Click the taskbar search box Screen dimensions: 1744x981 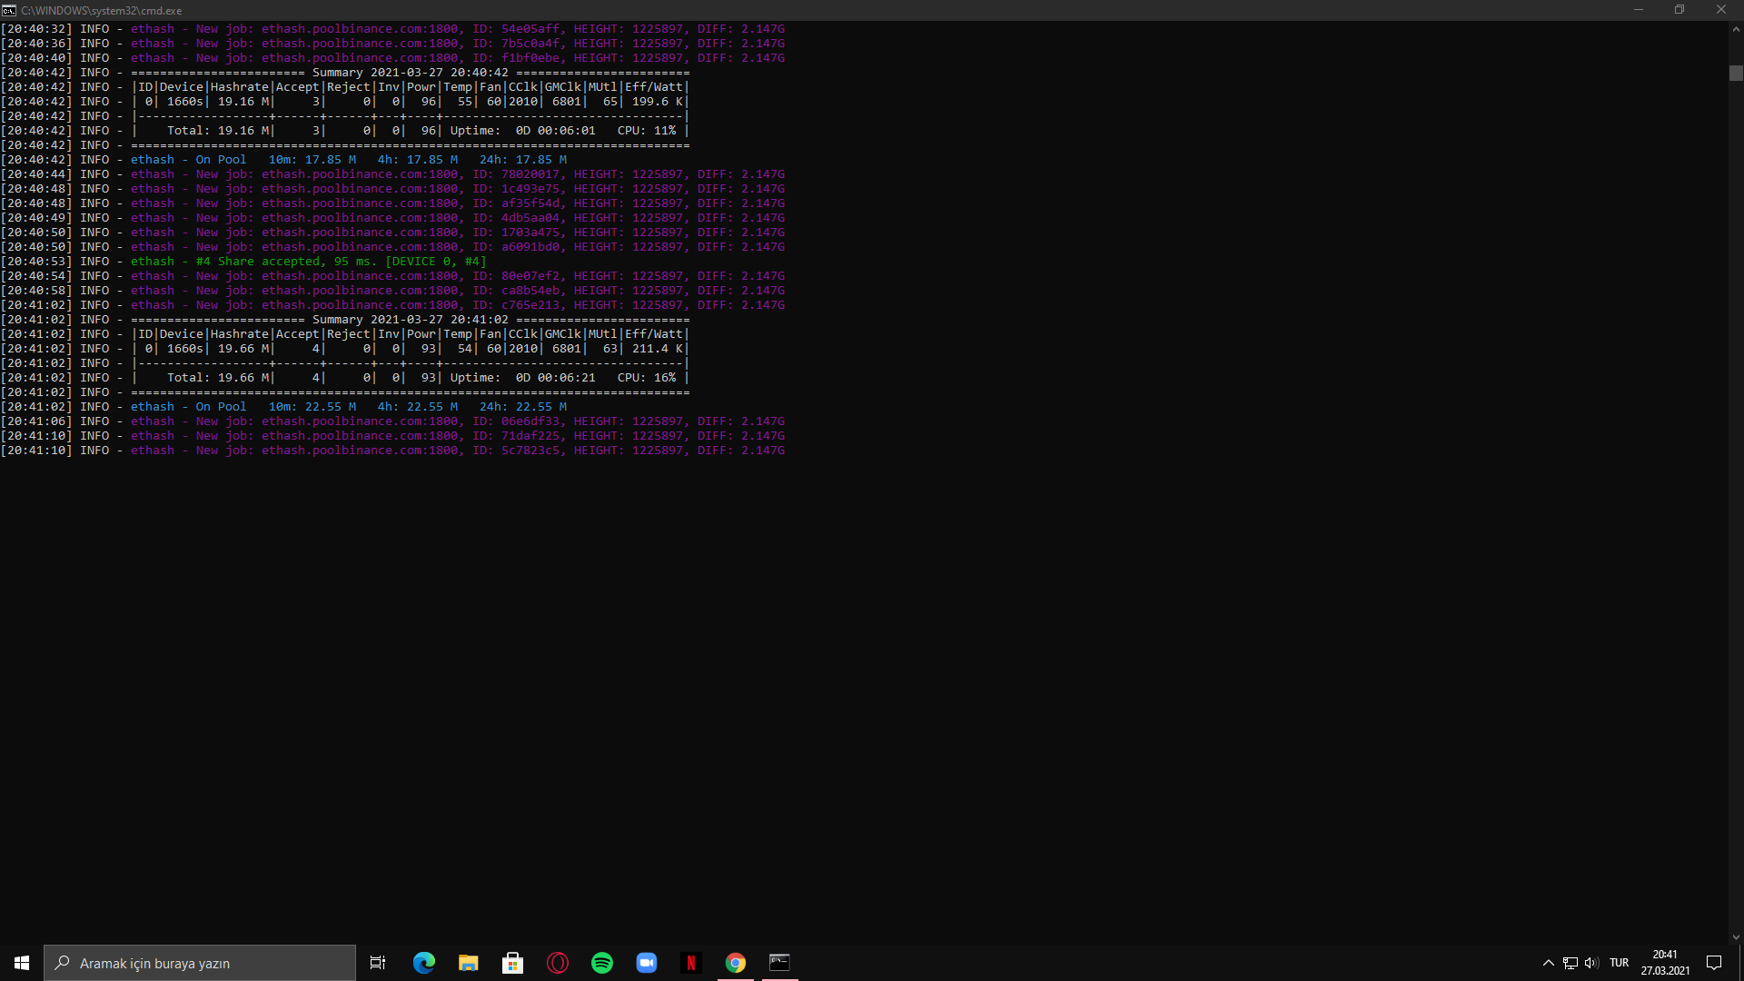coord(200,963)
